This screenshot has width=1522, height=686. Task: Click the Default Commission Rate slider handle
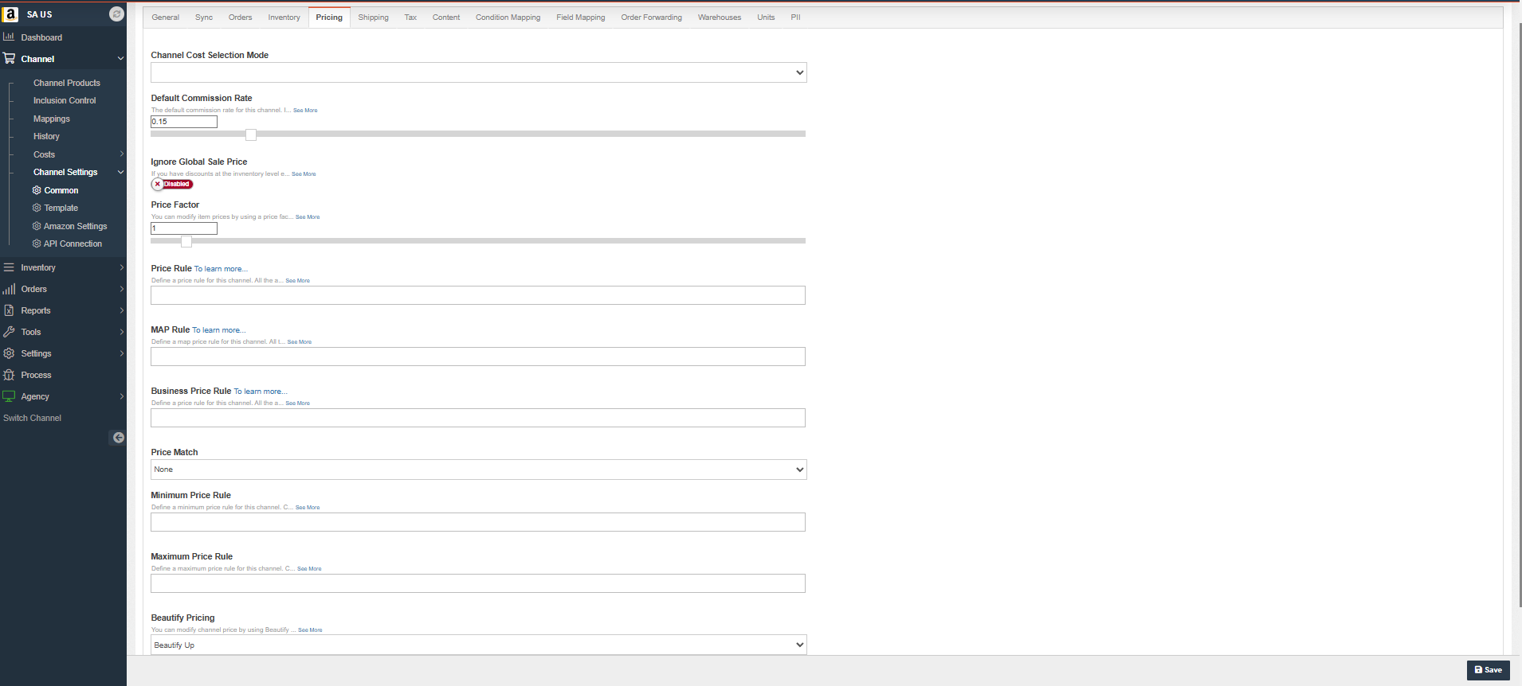[x=251, y=134]
